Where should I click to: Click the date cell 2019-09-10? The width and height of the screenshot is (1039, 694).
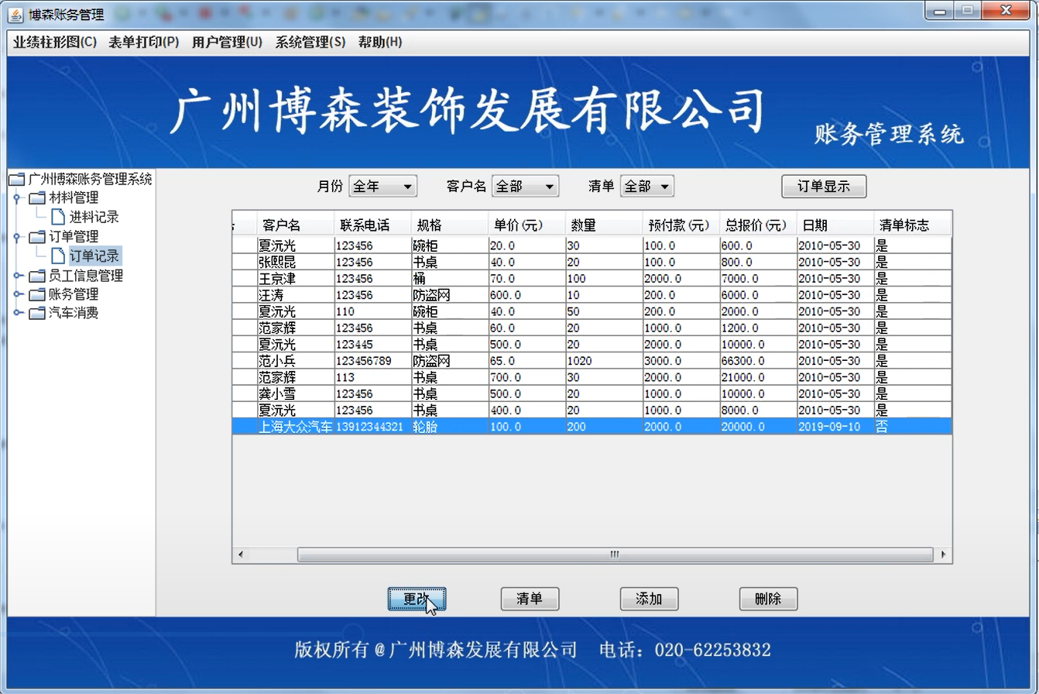coord(835,427)
